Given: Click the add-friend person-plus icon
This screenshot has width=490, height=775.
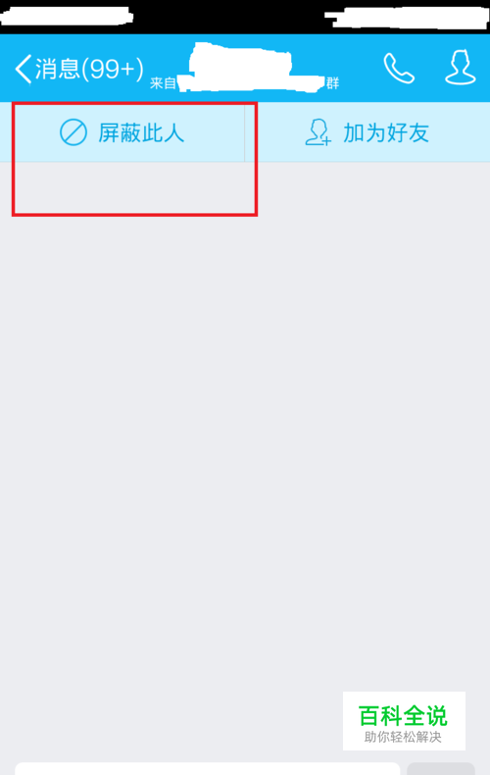Looking at the screenshot, I should 318,132.
